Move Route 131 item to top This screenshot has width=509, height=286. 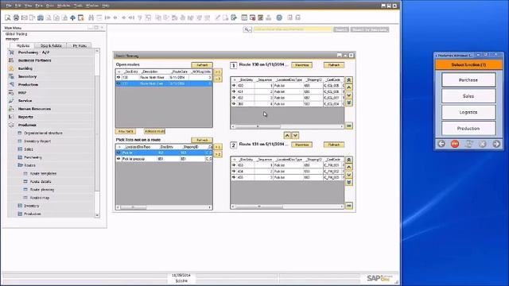click(349, 160)
